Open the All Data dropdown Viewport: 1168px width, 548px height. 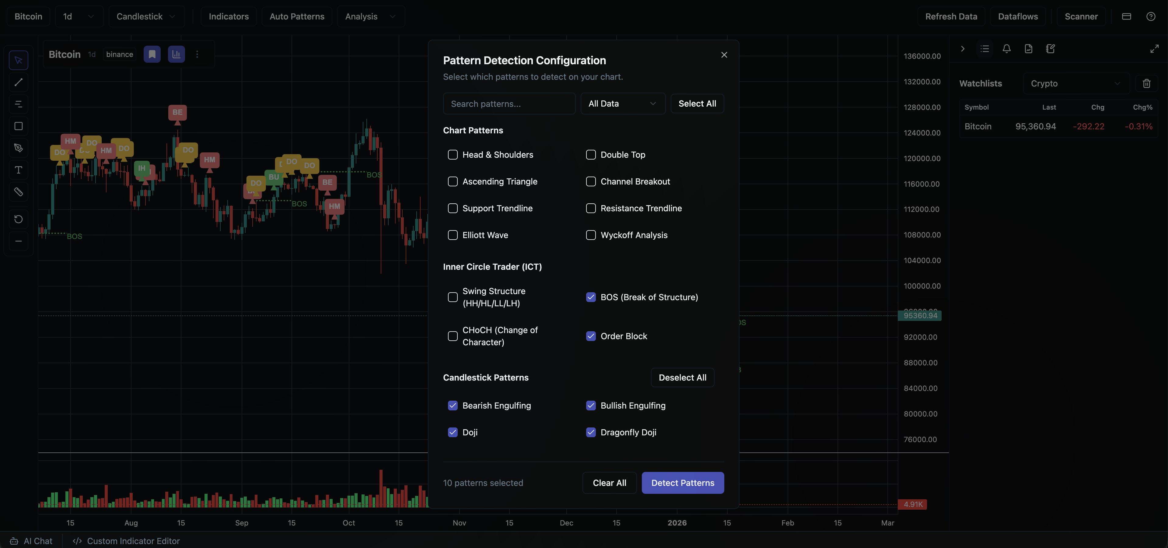(623, 104)
